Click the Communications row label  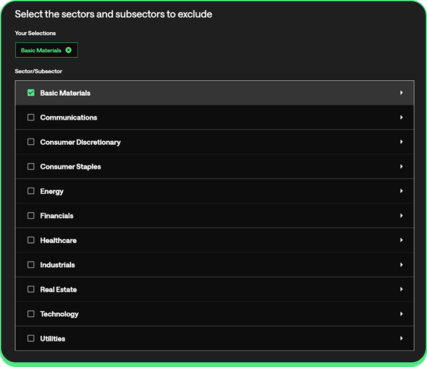tap(69, 118)
